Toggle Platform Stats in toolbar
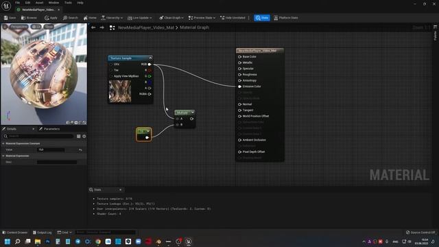 pos(286,18)
